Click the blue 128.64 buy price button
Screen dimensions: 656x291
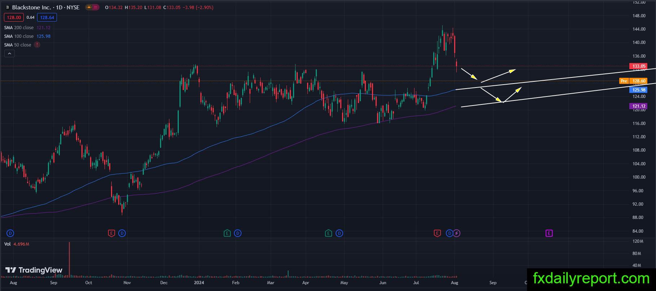click(x=47, y=17)
